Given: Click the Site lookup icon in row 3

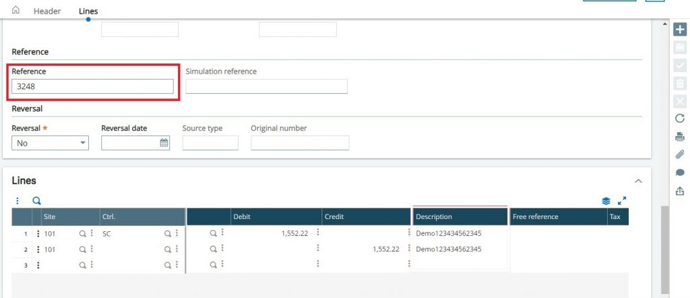Looking at the screenshot, I should tap(82, 265).
